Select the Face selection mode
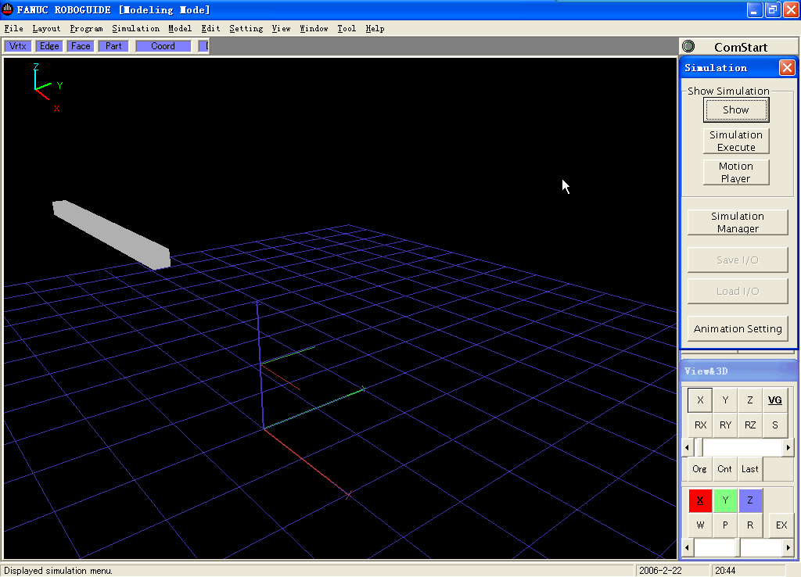801x577 pixels. tap(81, 46)
